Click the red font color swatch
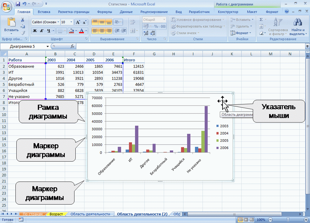310x223 pixels. tap(81, 31)
